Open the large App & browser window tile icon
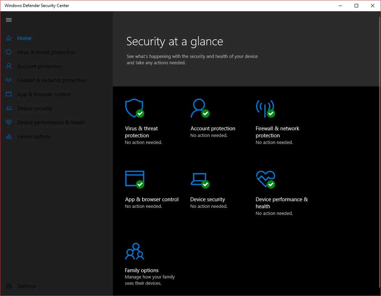The image size is (381, 296). tap(135, 179)
